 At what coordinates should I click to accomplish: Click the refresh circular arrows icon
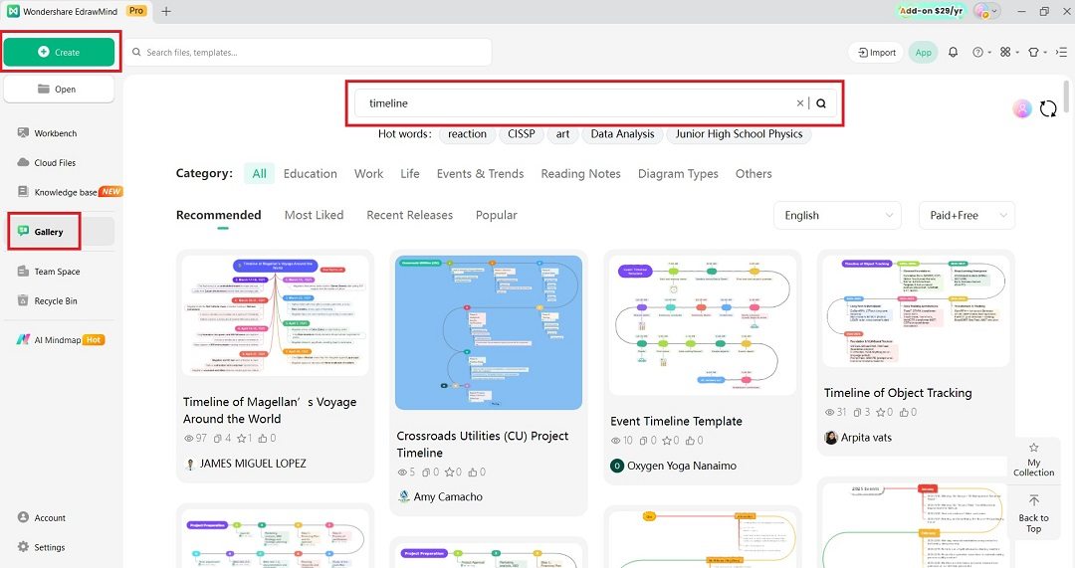(1047, 108)
